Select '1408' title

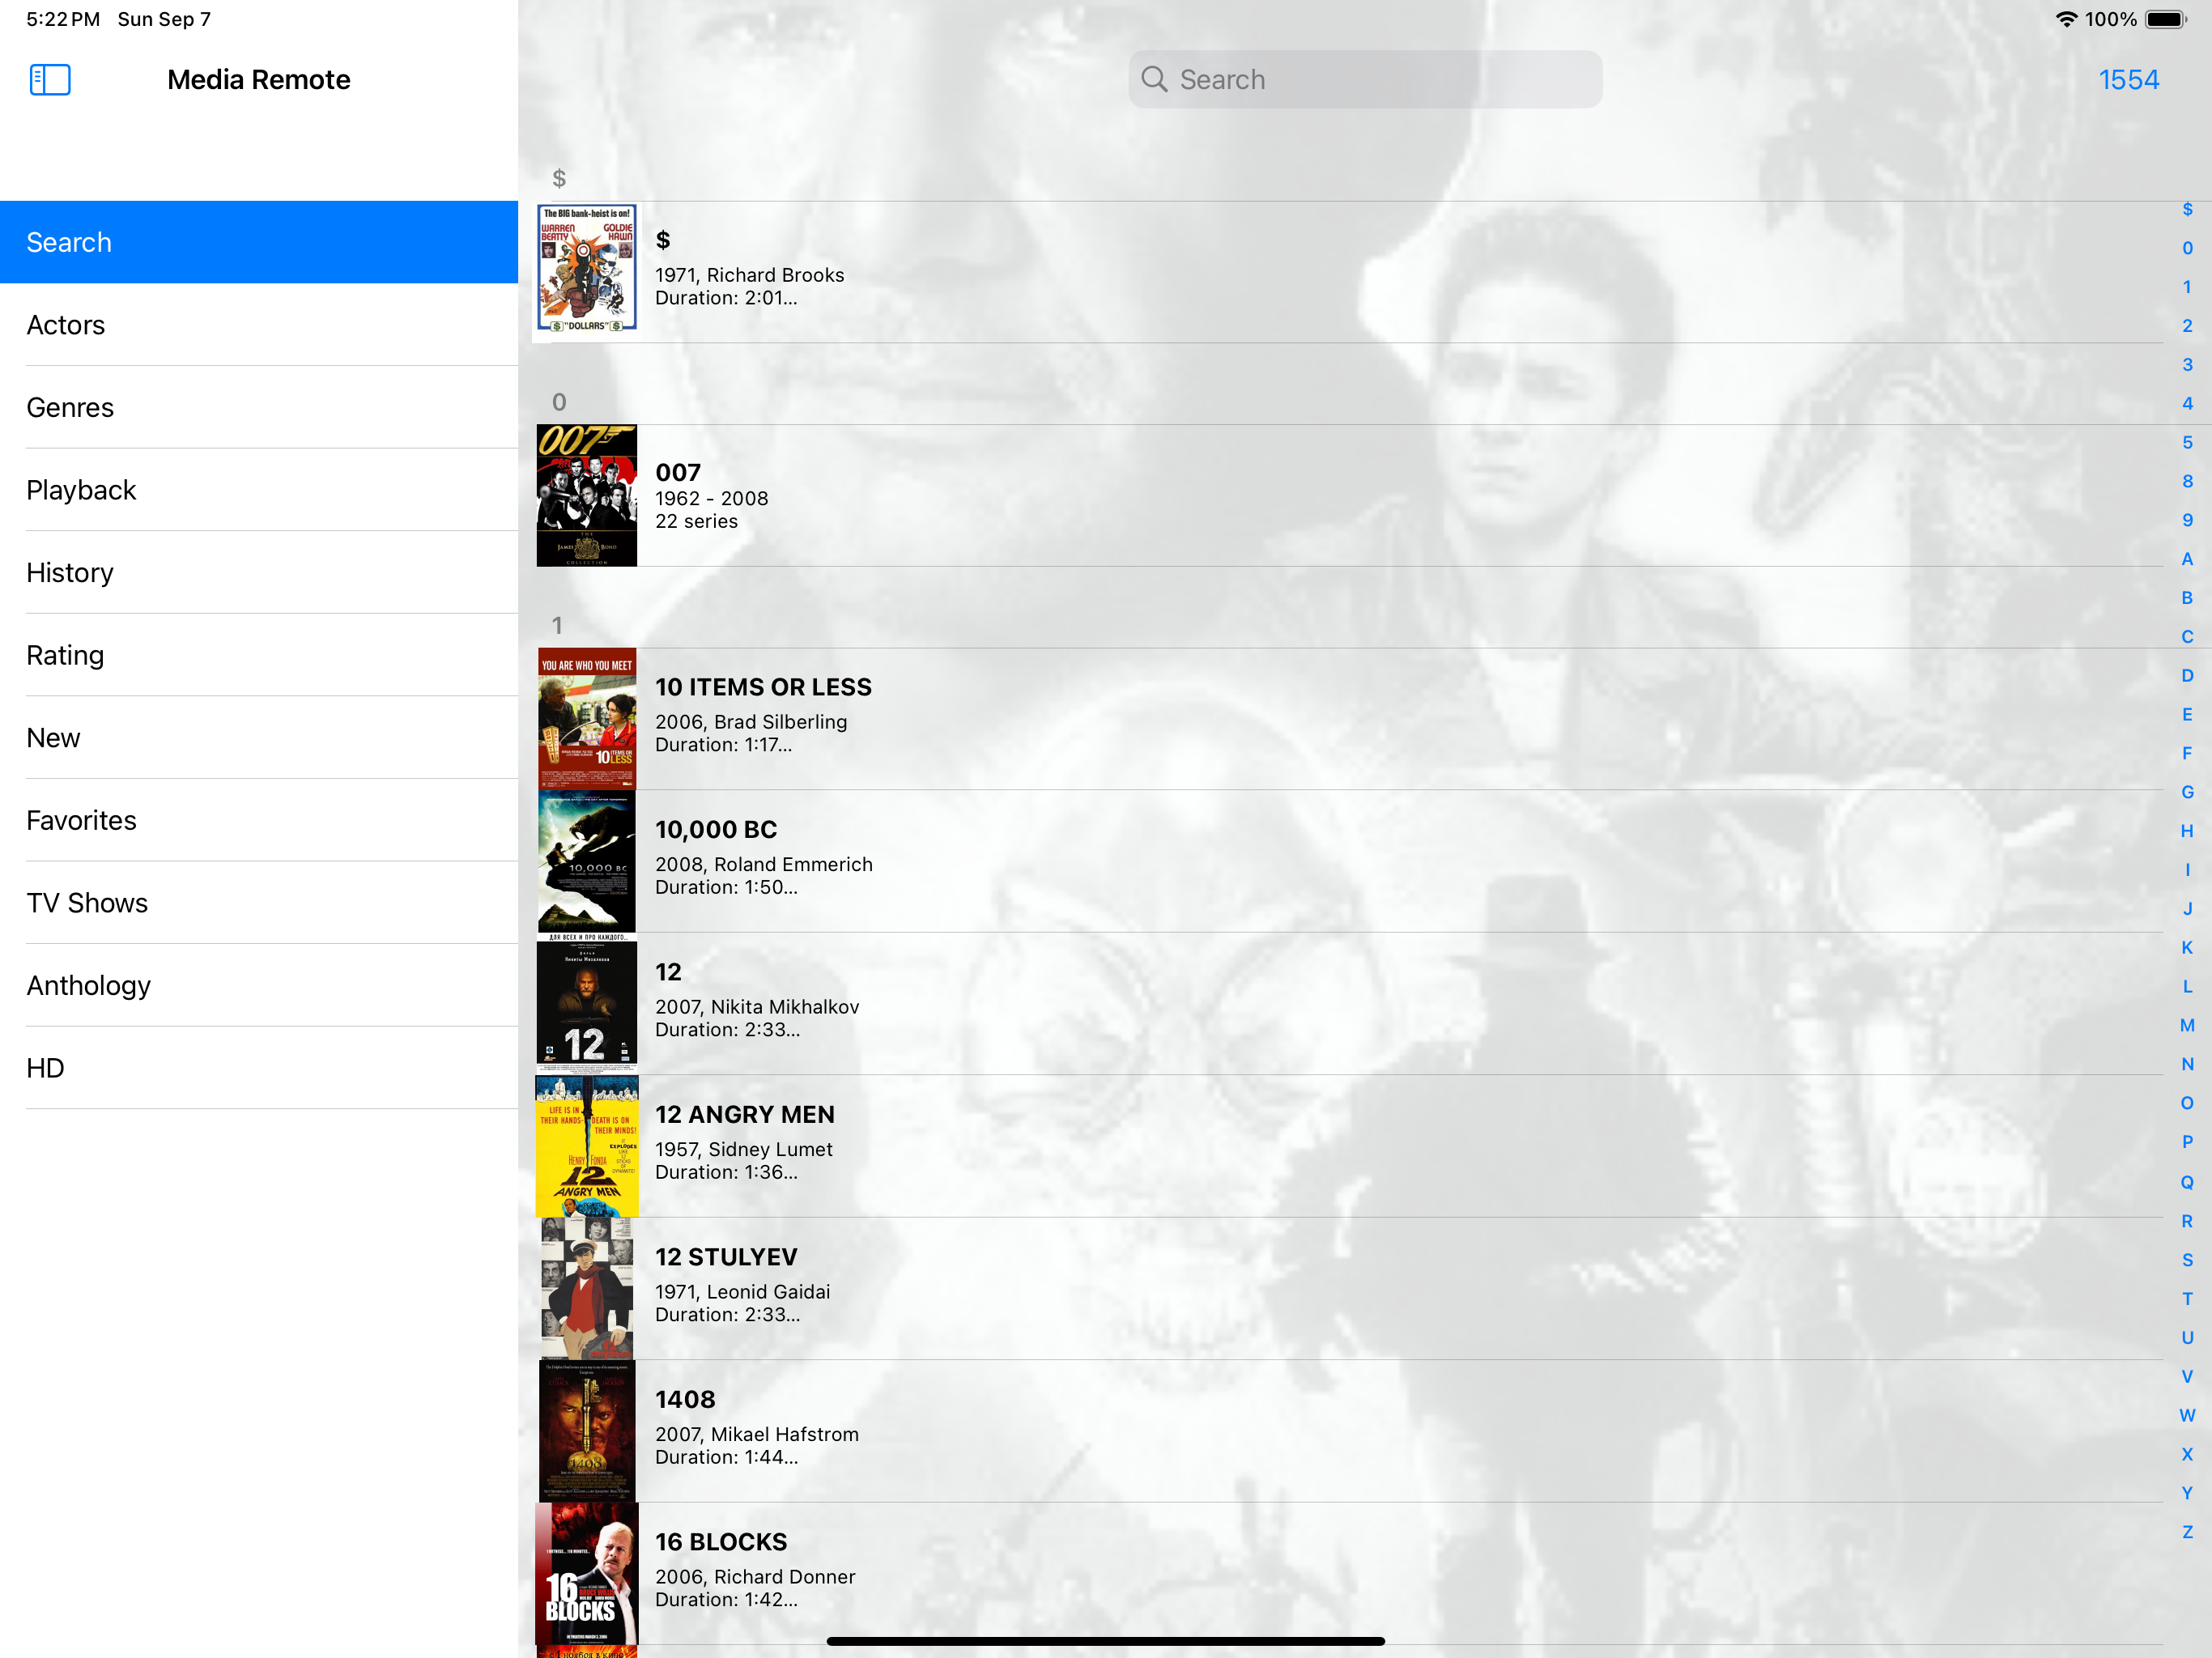[685, 1399]
